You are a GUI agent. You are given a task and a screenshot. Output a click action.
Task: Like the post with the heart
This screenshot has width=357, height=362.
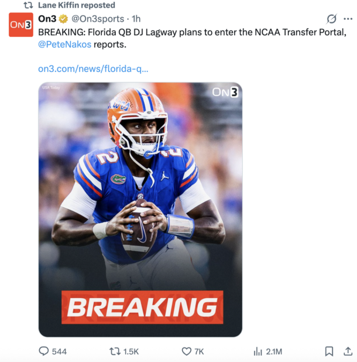click(x=186, y=351)
